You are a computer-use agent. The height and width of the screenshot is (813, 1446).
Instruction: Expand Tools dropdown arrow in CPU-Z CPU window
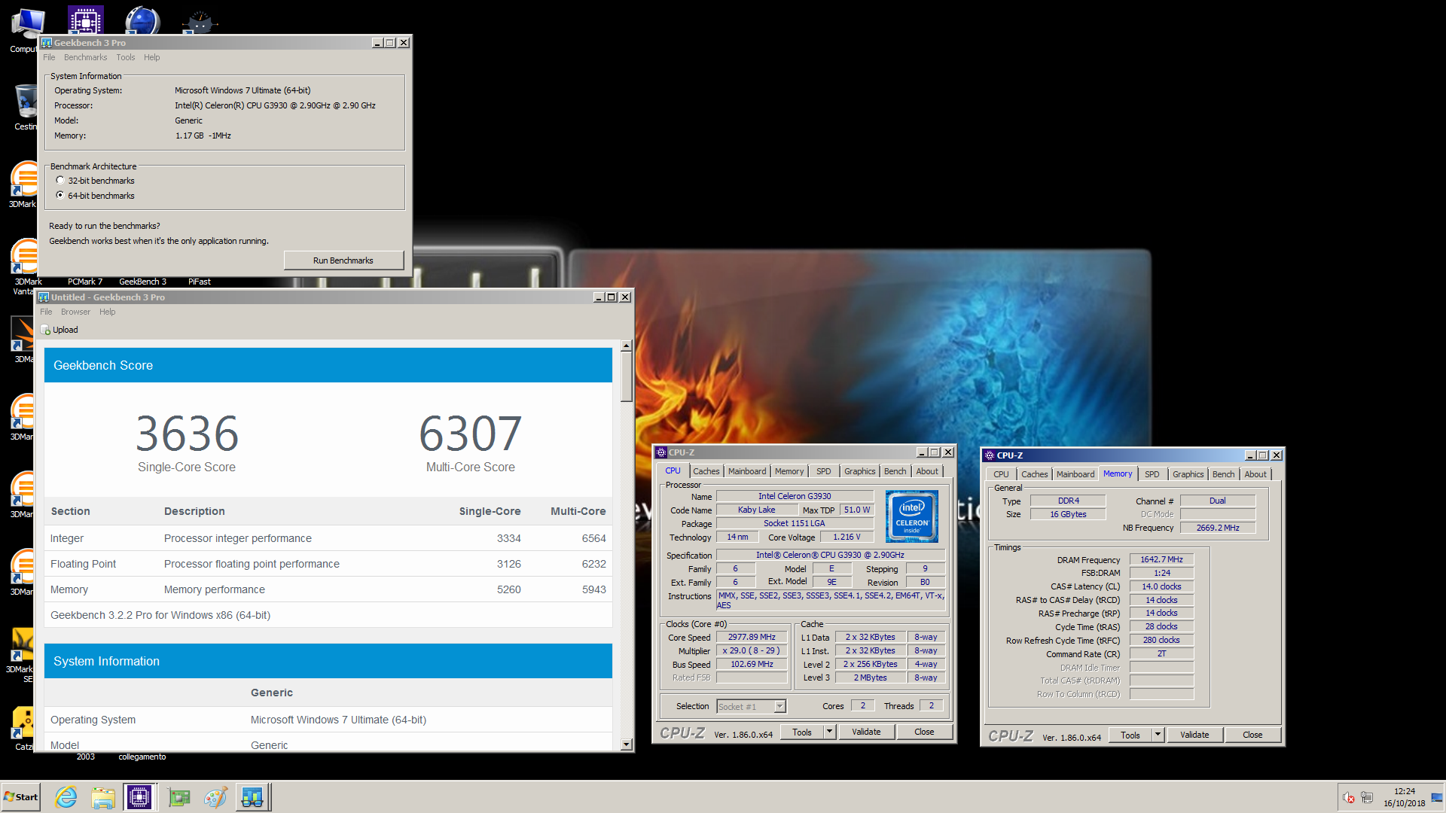pos(829,732)
